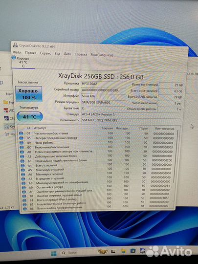Open the rightmost photo-like taskbar icon

(142, 250)
